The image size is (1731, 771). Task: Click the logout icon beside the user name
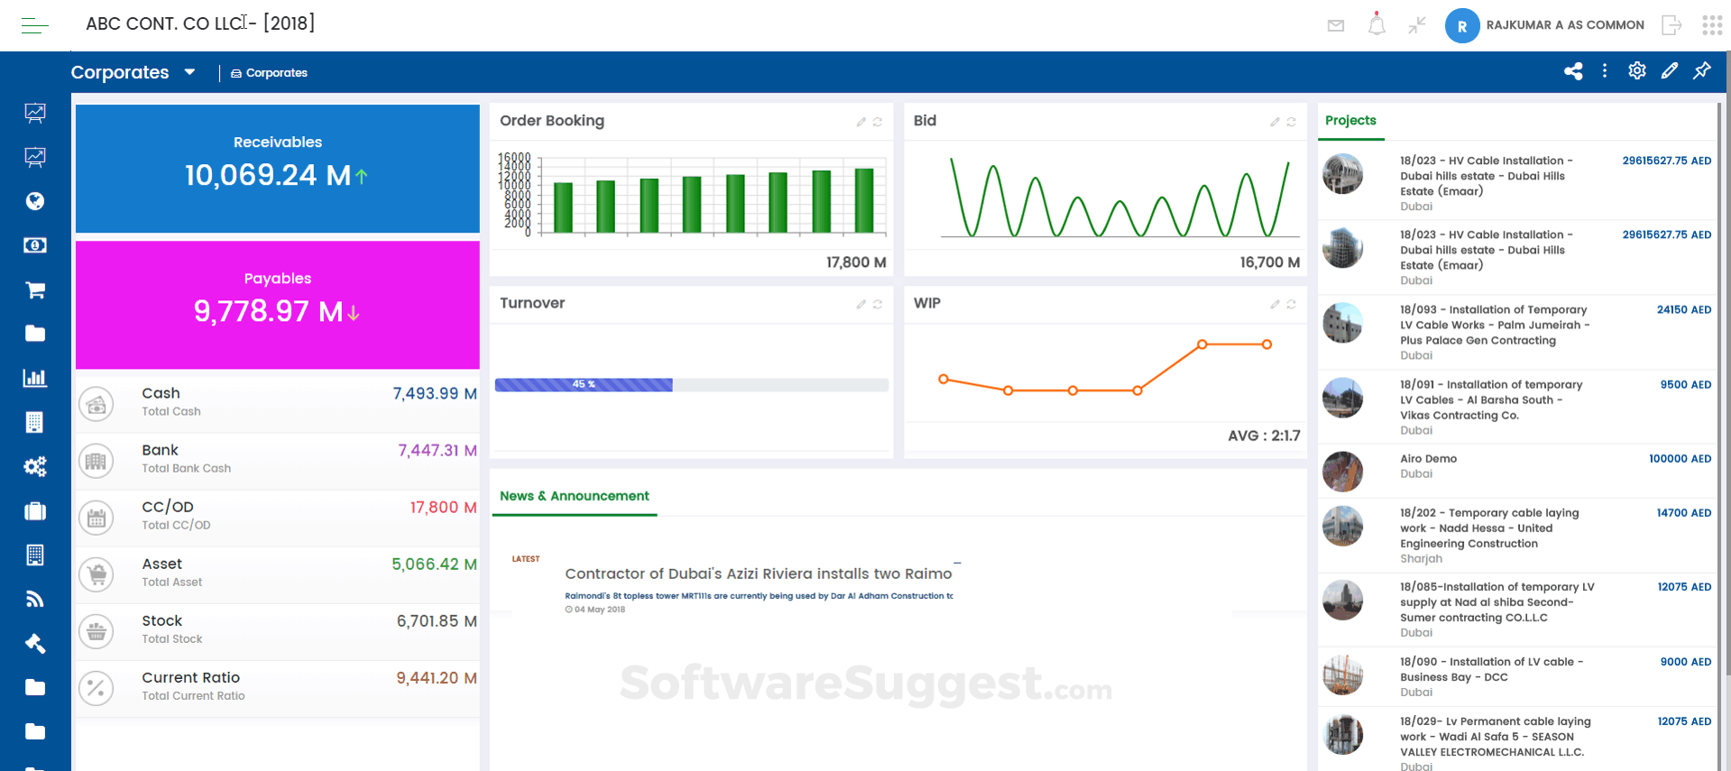[x=1671, y=25]
